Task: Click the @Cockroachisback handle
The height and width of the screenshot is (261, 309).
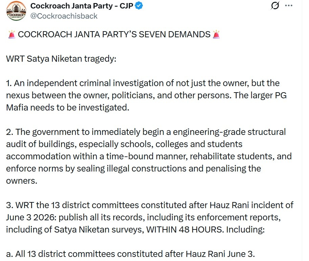Action: pyautogui.click(x=64, y=16)
